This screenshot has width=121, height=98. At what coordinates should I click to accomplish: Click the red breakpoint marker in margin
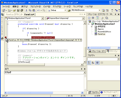tap(6, 37)
